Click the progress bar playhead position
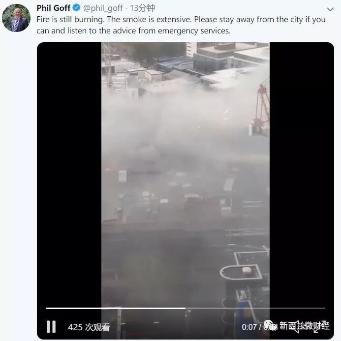Image resolution: width=341 pixels, height=341 pixels. point(186,308)
